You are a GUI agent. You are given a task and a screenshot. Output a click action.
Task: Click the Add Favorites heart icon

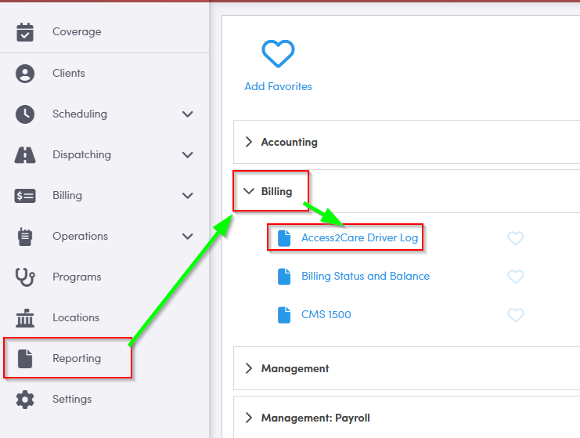[x=278, y=54]
